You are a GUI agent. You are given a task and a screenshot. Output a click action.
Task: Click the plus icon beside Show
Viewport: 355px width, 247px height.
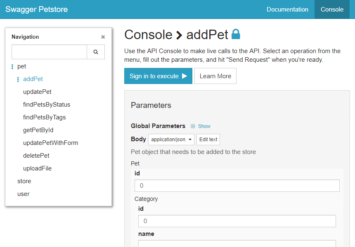tap(193, 126)
